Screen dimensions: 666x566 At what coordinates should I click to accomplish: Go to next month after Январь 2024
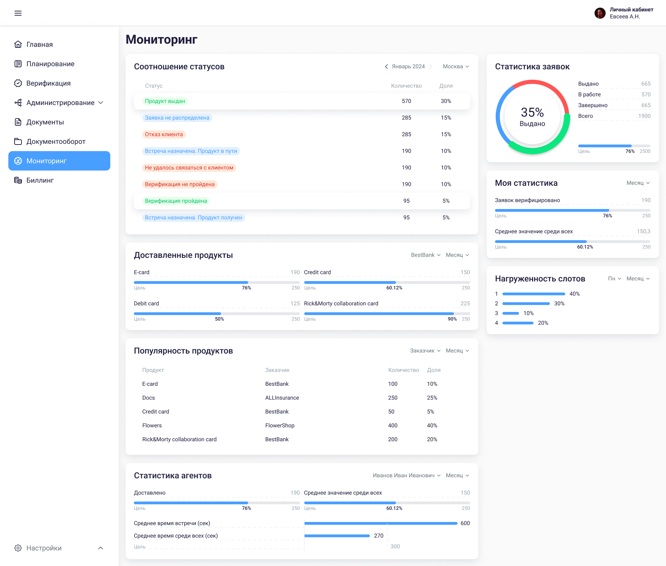tap(430, 67)
